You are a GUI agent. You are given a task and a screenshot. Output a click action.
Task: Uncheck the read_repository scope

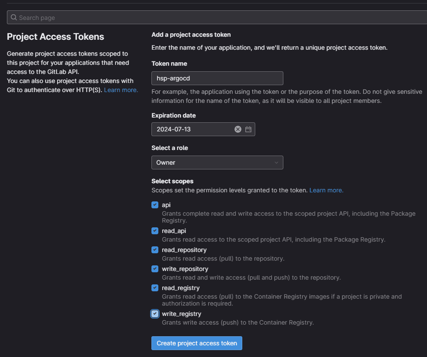pyautogui.click(x=155, y=250)
